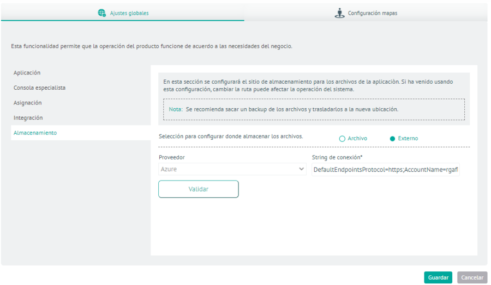The height and width of the screenshot is (285, 491).
Task: Open the Integración section
Action: pyautogui.click(x=28, y=117)
